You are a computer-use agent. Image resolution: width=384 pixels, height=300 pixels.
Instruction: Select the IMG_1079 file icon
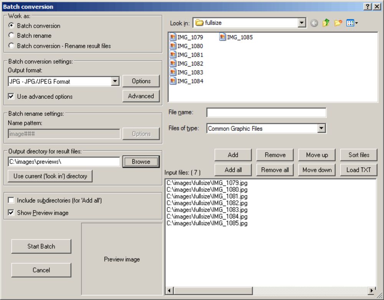click(x=173, y=37)
